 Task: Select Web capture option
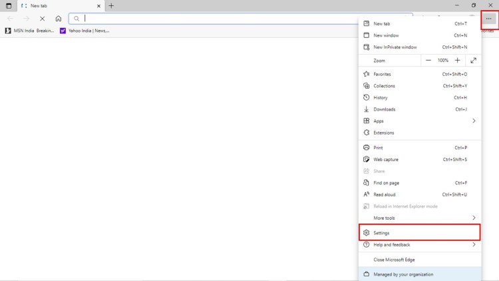click(x=386, y=159)
